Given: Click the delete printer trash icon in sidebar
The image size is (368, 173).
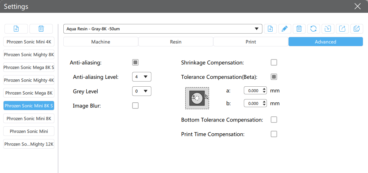Looking at the screenshot, I should (41, 29).
